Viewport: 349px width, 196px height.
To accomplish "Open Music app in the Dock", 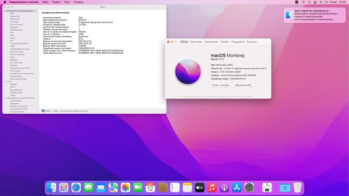I will point(212,188).
